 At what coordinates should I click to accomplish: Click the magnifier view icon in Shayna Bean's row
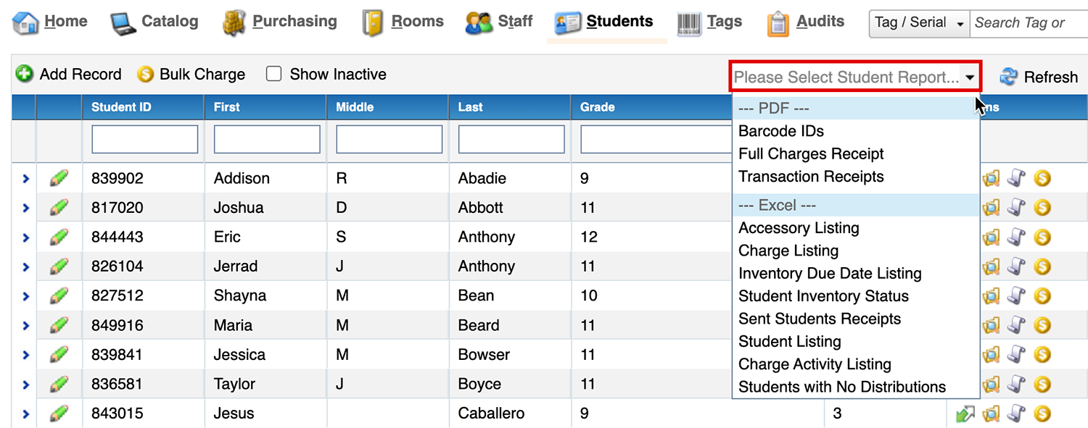click(991, 295)
